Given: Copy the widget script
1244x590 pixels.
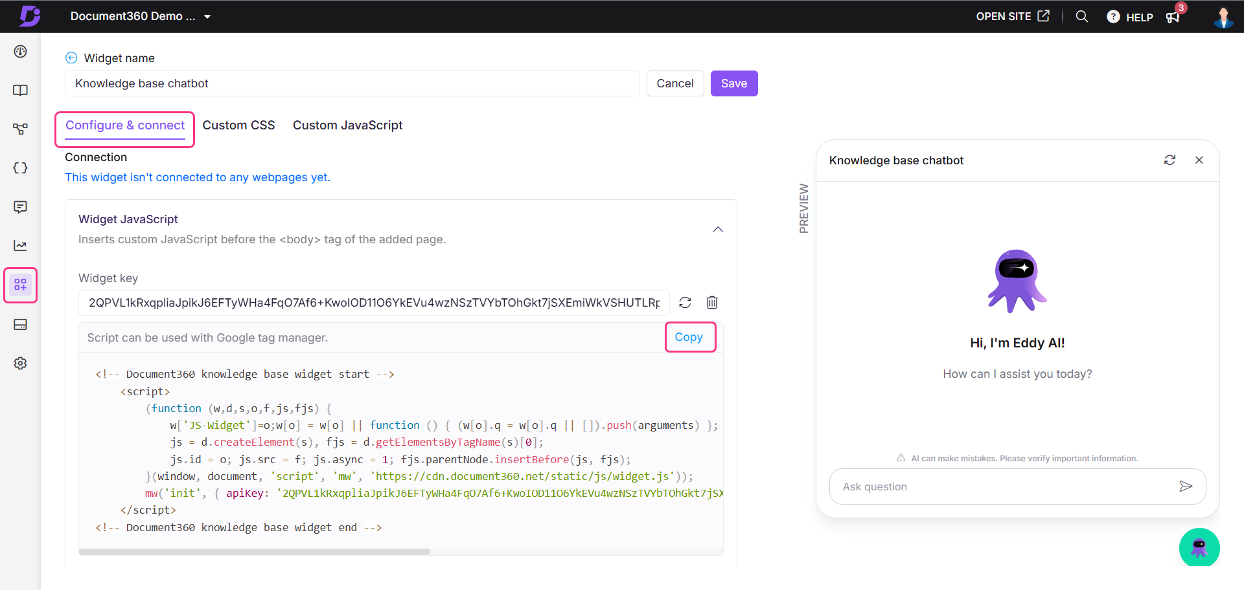Looking at the screenshot, I should click(689, 337).
